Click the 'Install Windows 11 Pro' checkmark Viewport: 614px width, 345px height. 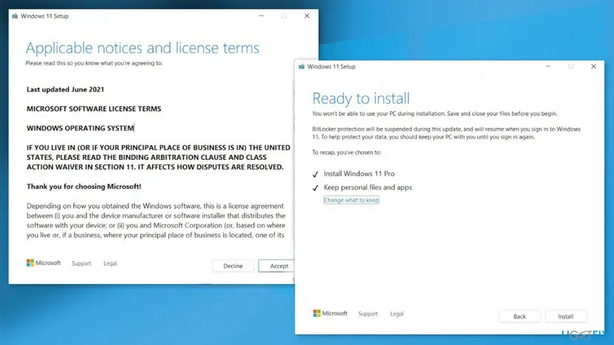point(315,174)
